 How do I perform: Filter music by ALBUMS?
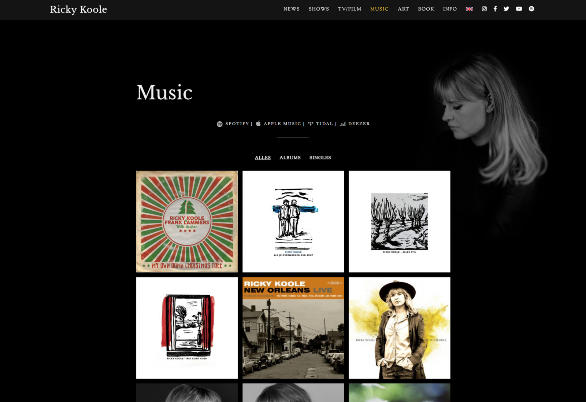pos(290,158)
